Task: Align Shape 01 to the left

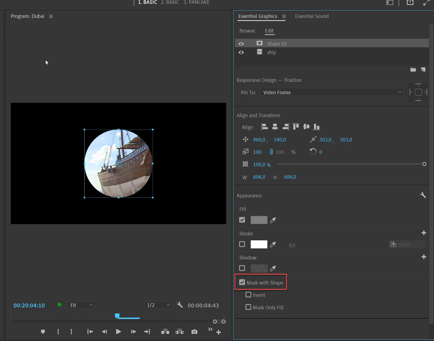Action: [265, 127]
